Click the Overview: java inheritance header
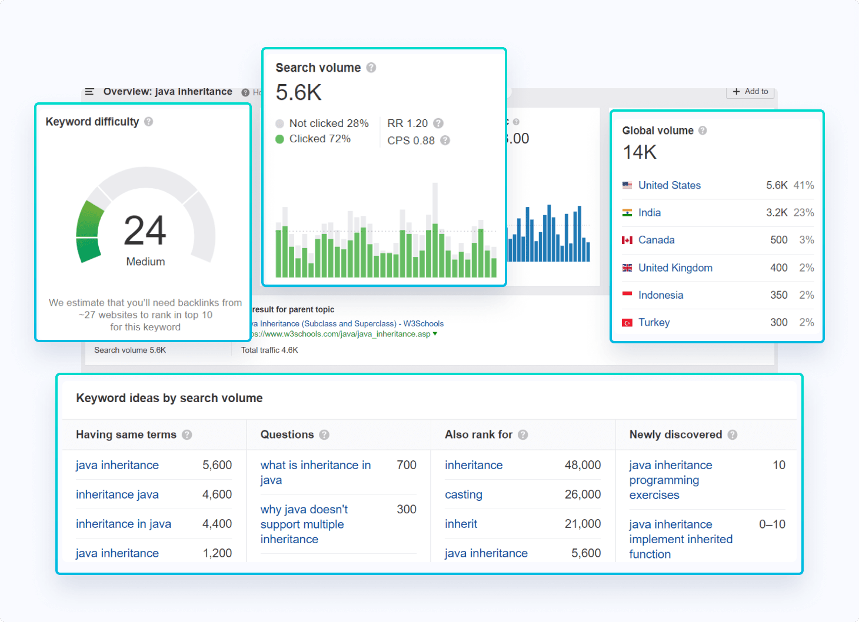Image resolution: width=859 pixels, height=622 pixels. click(x=167, y=92)
